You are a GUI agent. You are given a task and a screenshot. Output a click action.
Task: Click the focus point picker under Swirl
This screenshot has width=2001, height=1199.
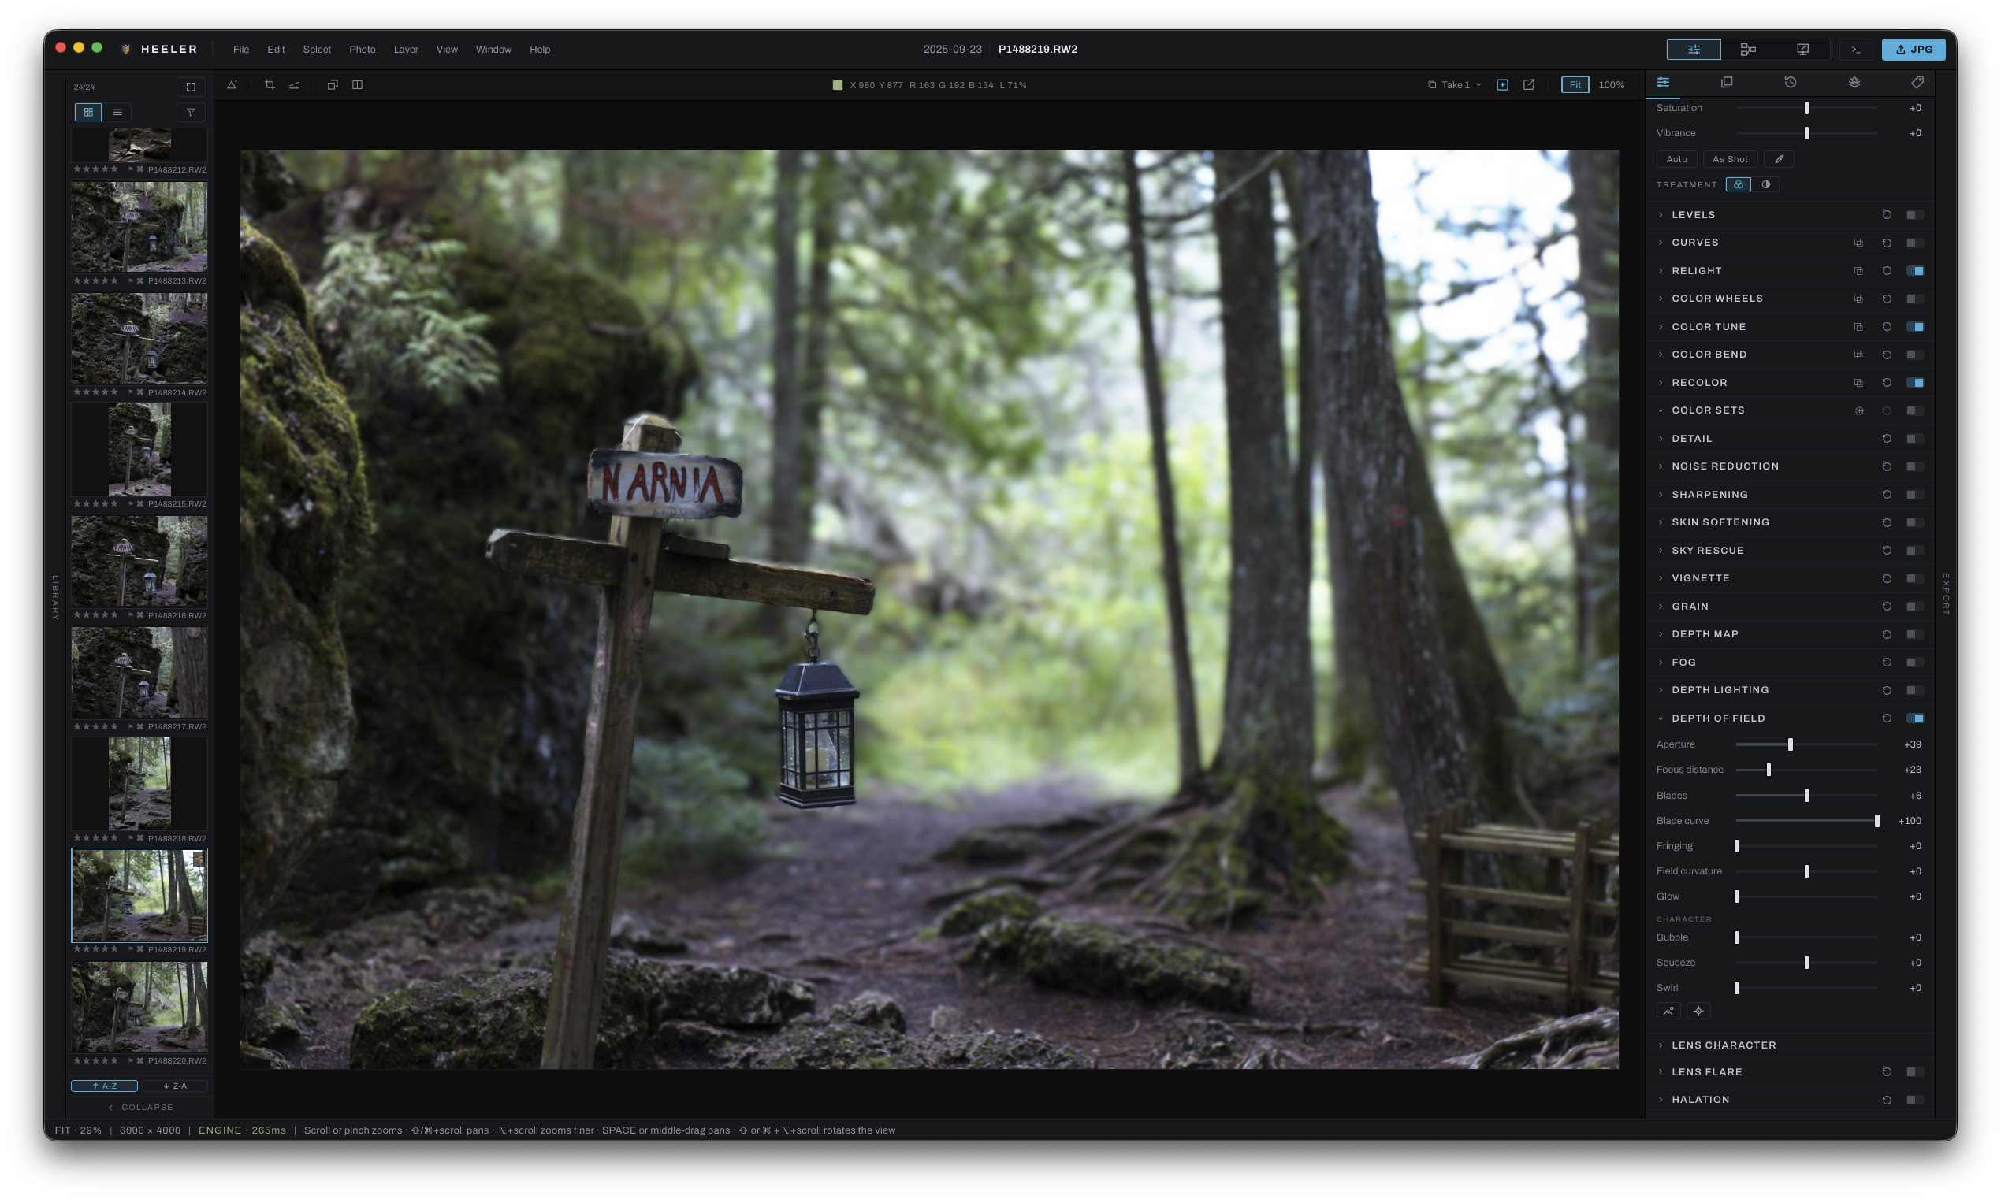click(1698, 1011)
